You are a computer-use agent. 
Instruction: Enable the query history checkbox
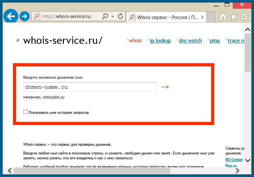pos(25,112)
